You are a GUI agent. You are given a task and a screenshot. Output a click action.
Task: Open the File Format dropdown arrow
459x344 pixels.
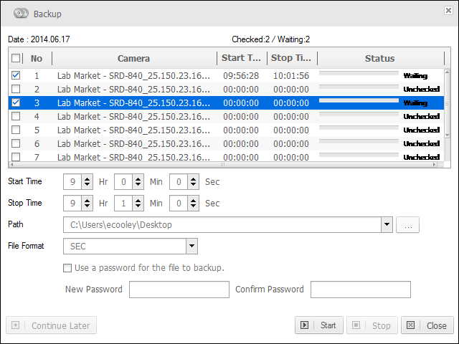(x=191, y=246)
